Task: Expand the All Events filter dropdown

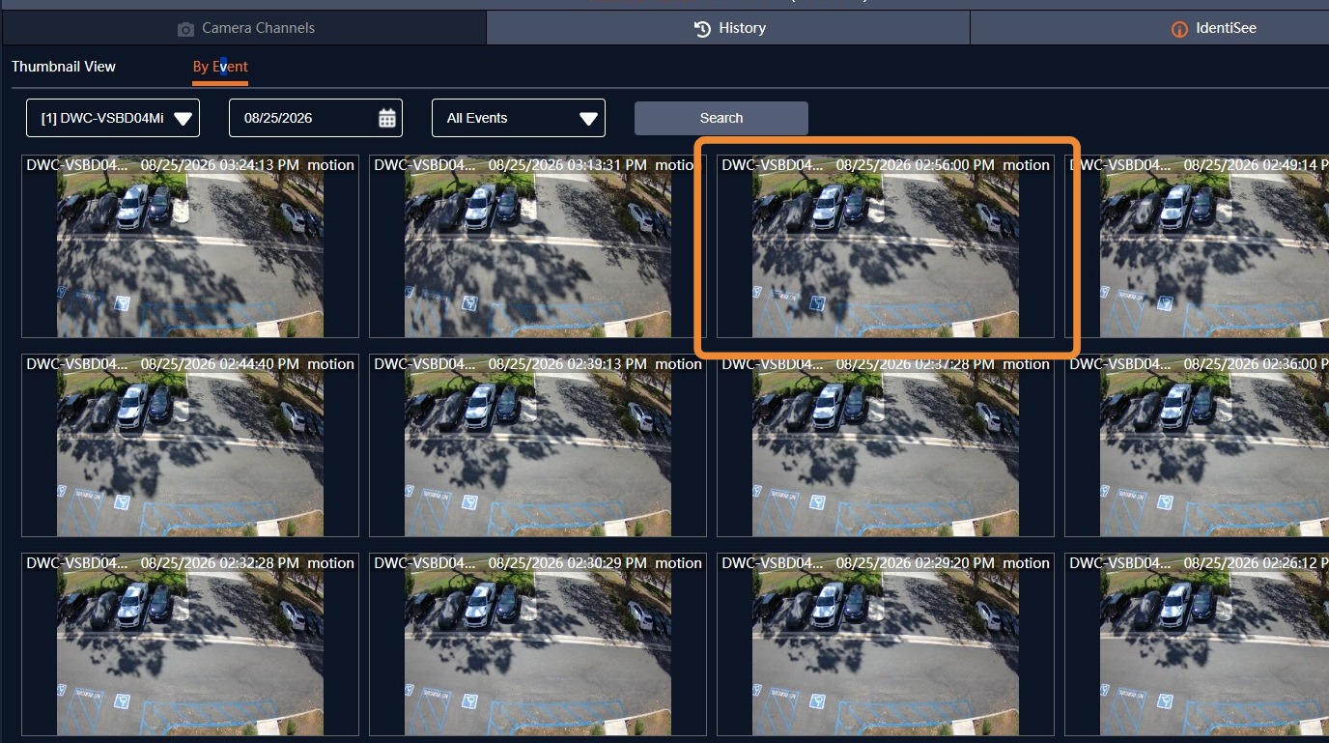Action: coord(519,118)
